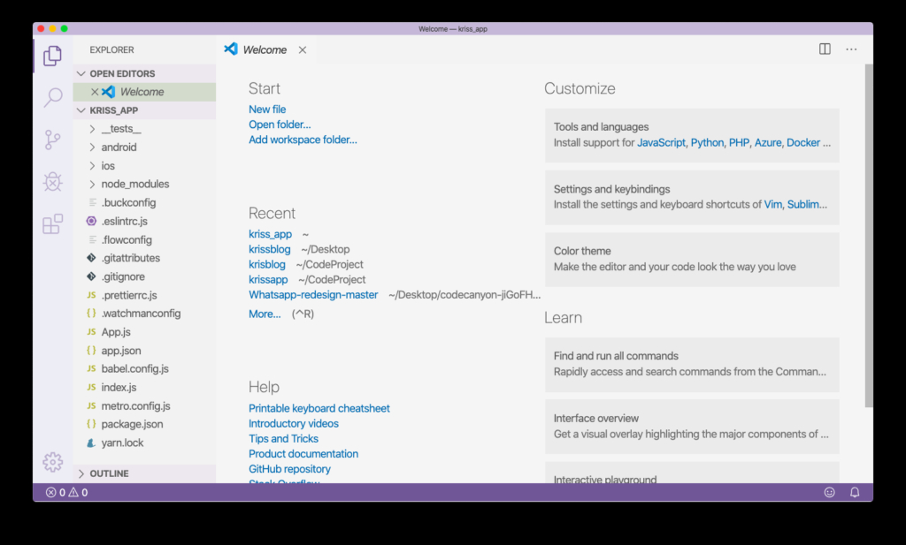
Task: Expand the OUTLINE section
Action: (109, 473)
